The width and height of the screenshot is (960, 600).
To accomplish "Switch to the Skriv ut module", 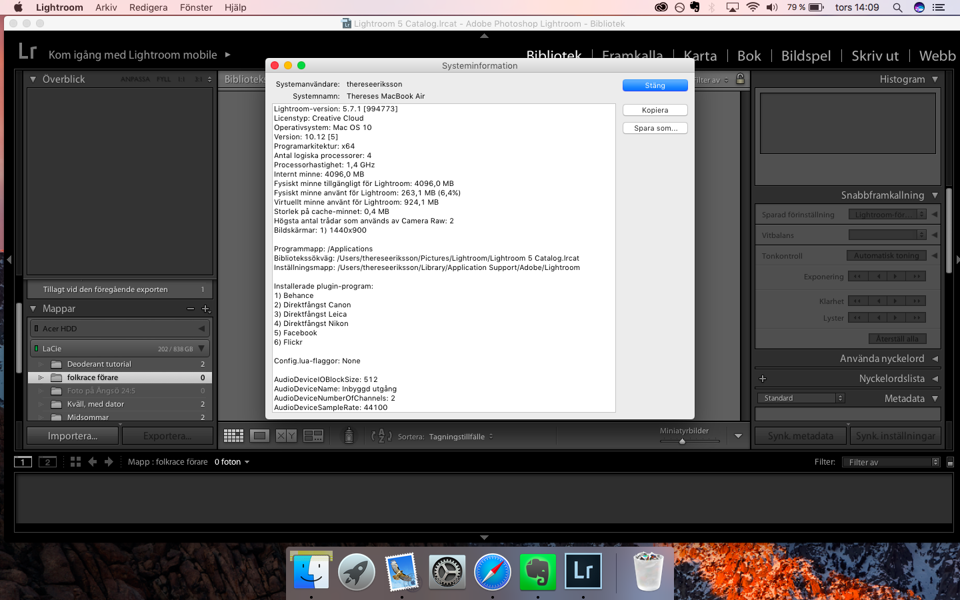I will (875, 56).
